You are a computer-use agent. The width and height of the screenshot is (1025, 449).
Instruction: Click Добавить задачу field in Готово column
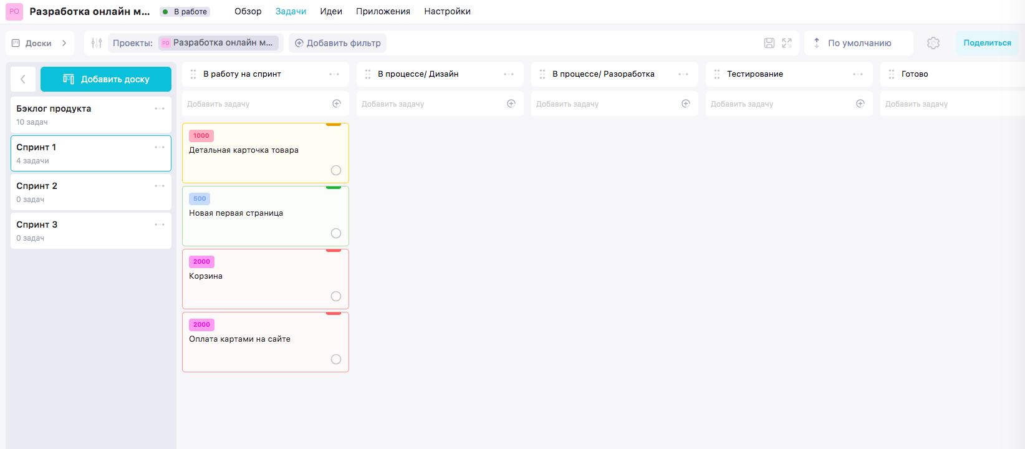[x=953, y=104]
